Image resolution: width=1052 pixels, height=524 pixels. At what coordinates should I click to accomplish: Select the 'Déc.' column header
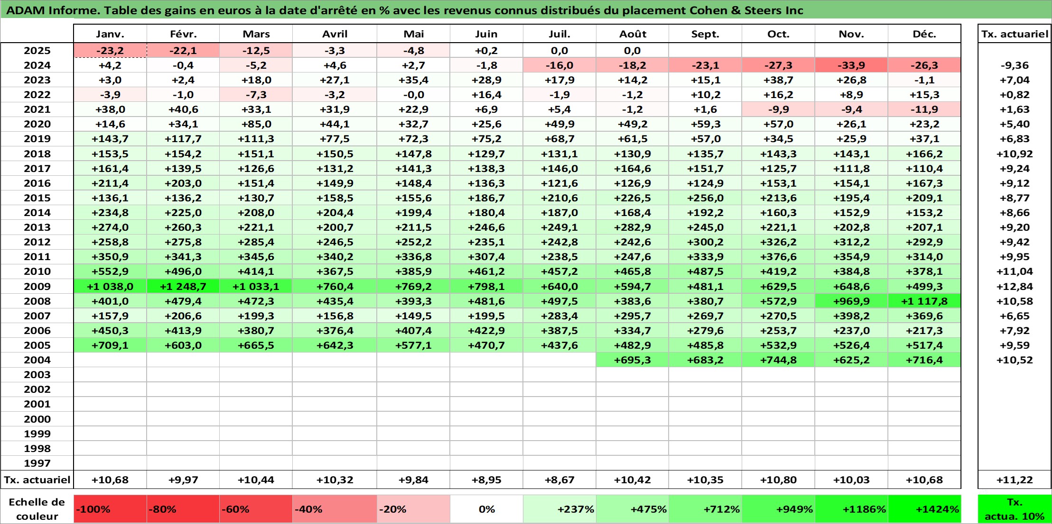click(x=924, y=34)
